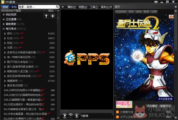Click the 查看评论 button

[165, 106]
